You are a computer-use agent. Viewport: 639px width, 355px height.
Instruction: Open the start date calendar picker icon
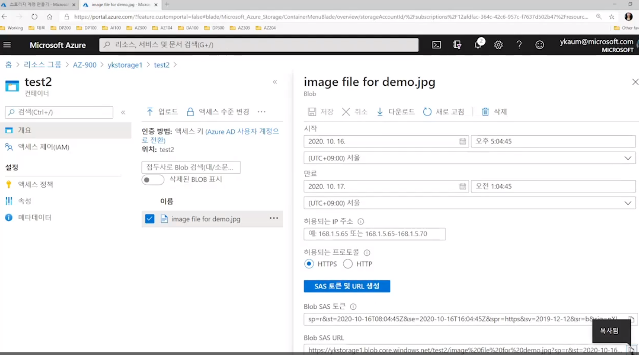462,142
